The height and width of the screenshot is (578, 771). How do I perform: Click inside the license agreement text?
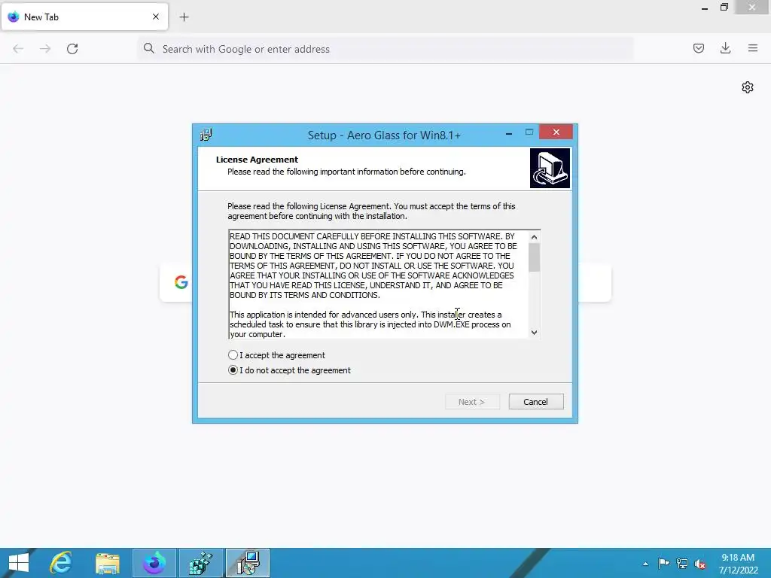tap(379, 284)
